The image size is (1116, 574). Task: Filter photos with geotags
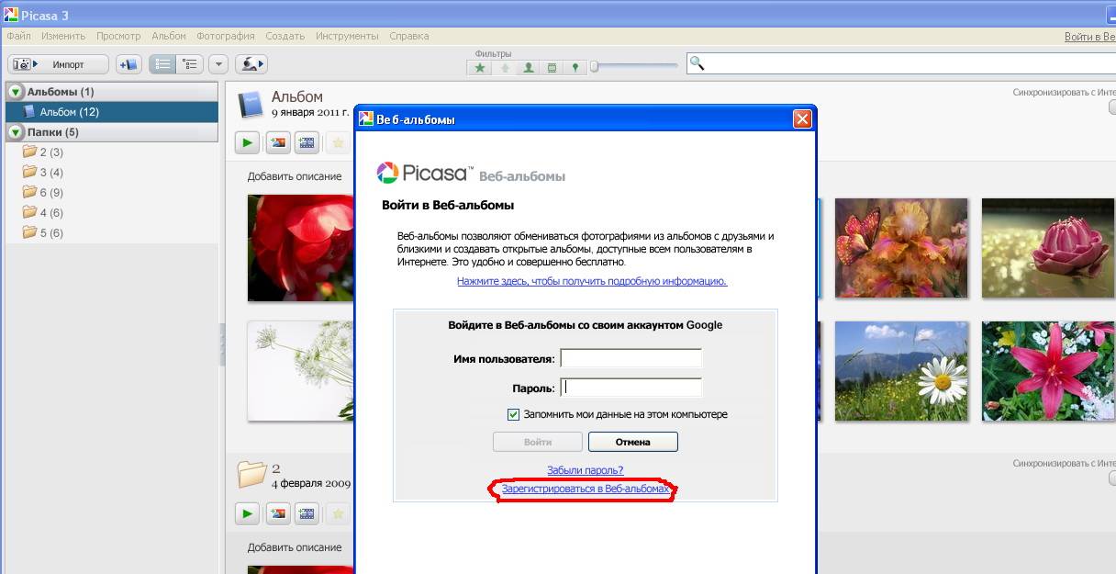click(575, 67)
